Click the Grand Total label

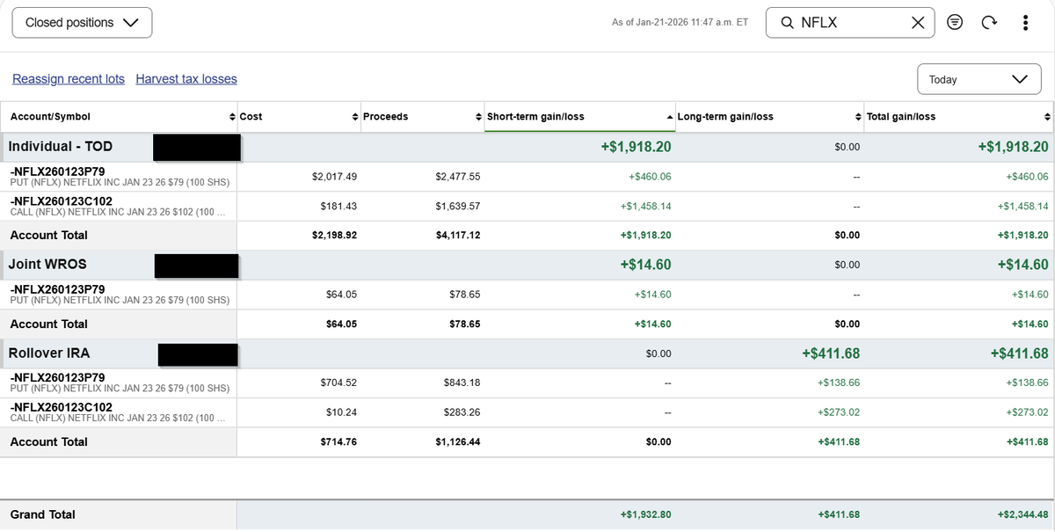click(43, 514)
